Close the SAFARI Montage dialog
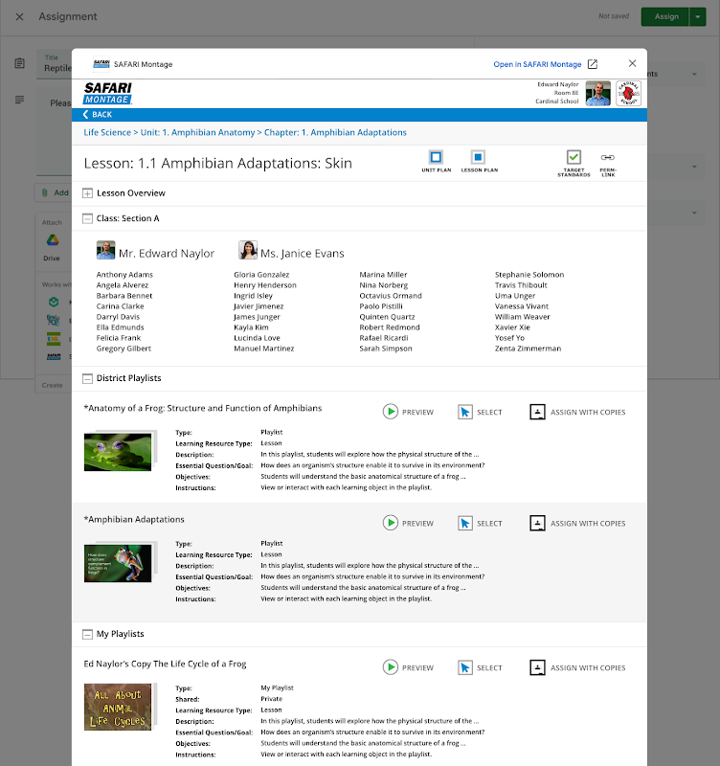 632,63
